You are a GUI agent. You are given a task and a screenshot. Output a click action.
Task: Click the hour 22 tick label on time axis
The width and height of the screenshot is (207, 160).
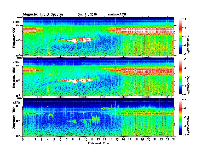pos(161,140)
